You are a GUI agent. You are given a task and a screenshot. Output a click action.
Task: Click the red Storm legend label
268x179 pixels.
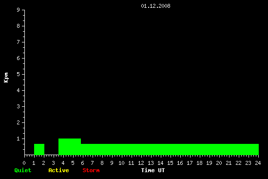point(91,170)
